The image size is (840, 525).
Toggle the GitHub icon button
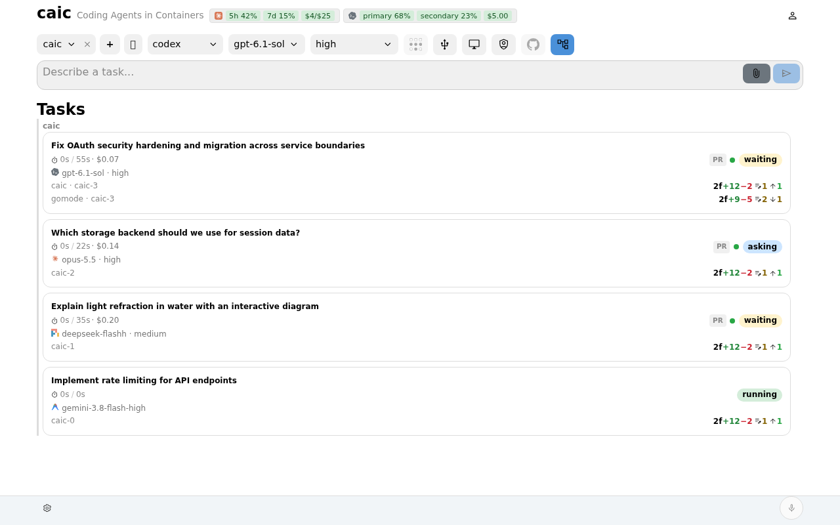point(533,45)
